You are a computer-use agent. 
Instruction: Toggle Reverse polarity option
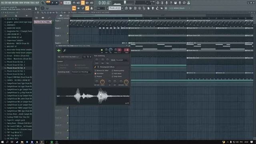tap(118, 70)
